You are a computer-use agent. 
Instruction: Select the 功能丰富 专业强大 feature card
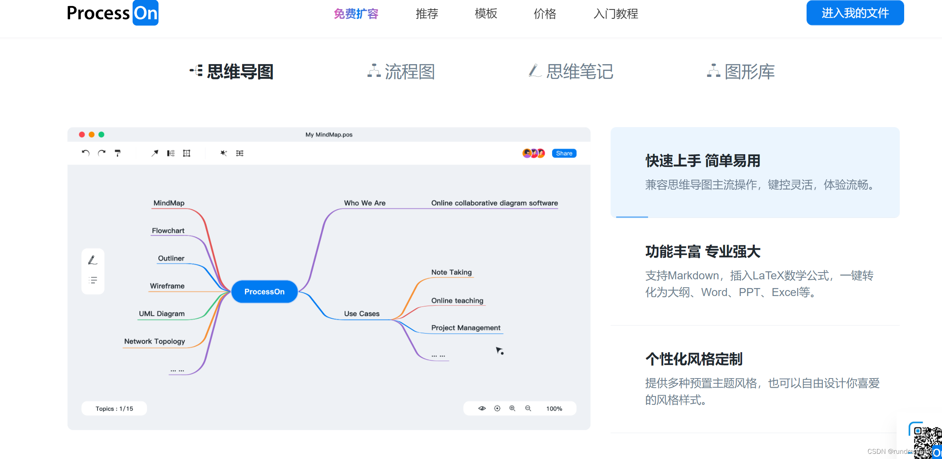pyautogui.click(x=755, y=271)
